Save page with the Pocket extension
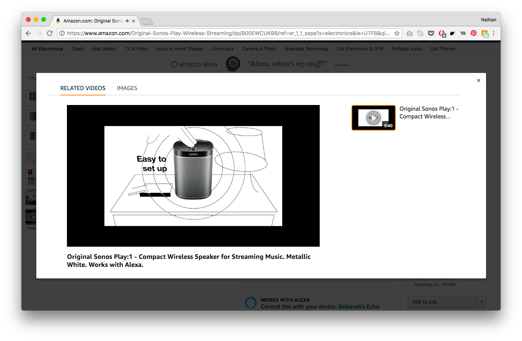Image resolution: width=522 pixels, height=341 pixels. 431,33
